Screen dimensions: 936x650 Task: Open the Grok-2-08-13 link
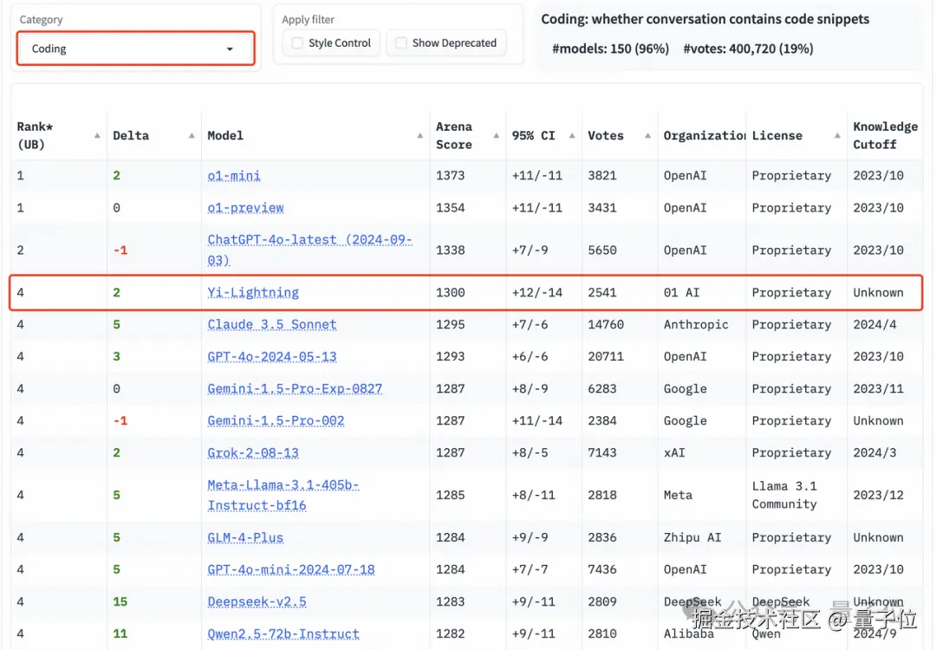pos(253,453)
